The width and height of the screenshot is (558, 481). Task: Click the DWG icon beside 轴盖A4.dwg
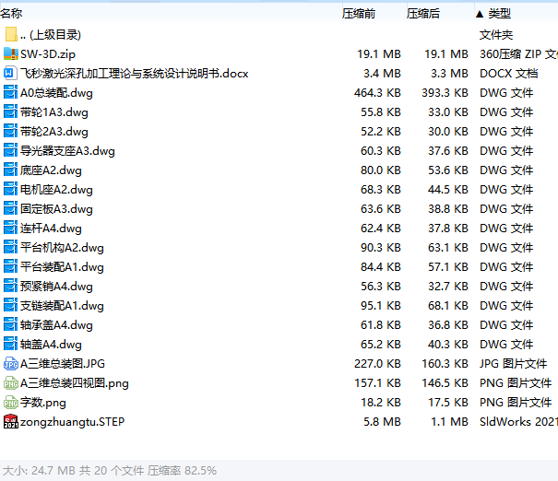point(10,344)
